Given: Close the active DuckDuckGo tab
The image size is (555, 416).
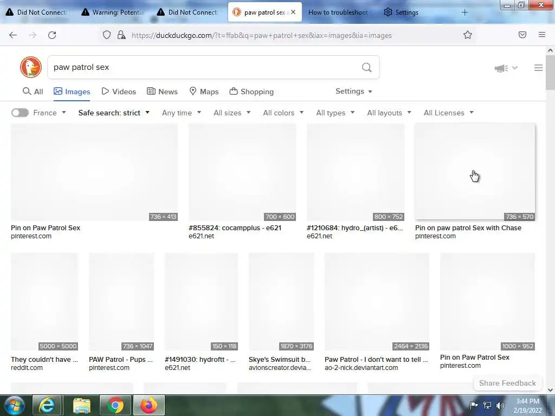Looking at the screenshot, I should click(x=293, y=12).
